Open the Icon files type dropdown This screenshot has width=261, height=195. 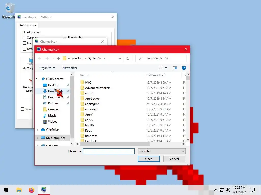(x=161, y=151)
